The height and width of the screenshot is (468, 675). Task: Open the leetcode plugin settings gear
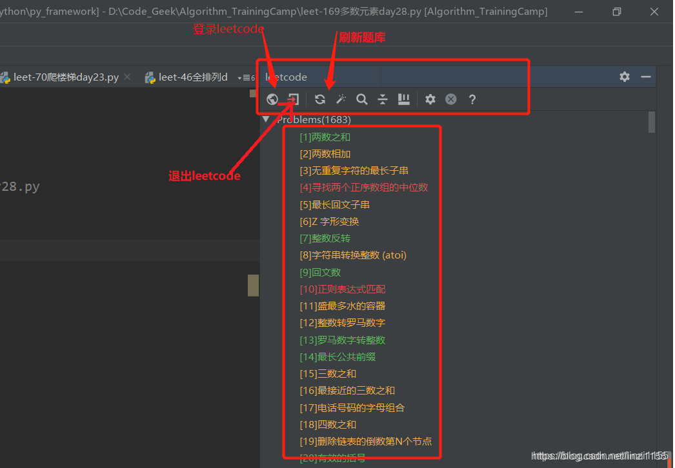(429, 99)
